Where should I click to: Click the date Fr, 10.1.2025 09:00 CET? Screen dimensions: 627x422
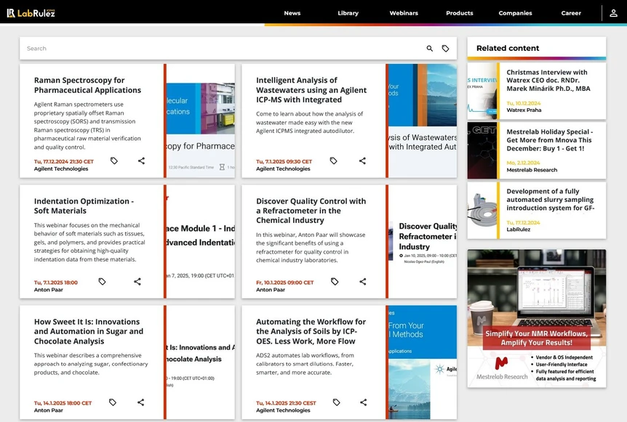[x=284, y=283]
